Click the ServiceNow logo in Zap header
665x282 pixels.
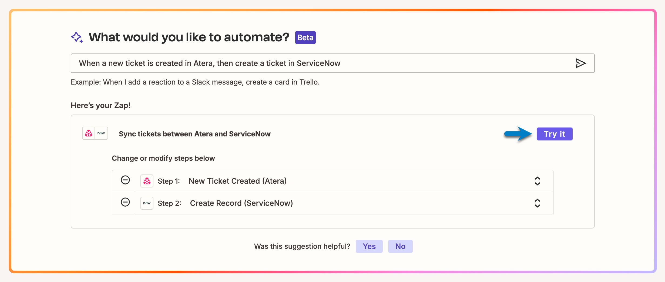[101, 133]
